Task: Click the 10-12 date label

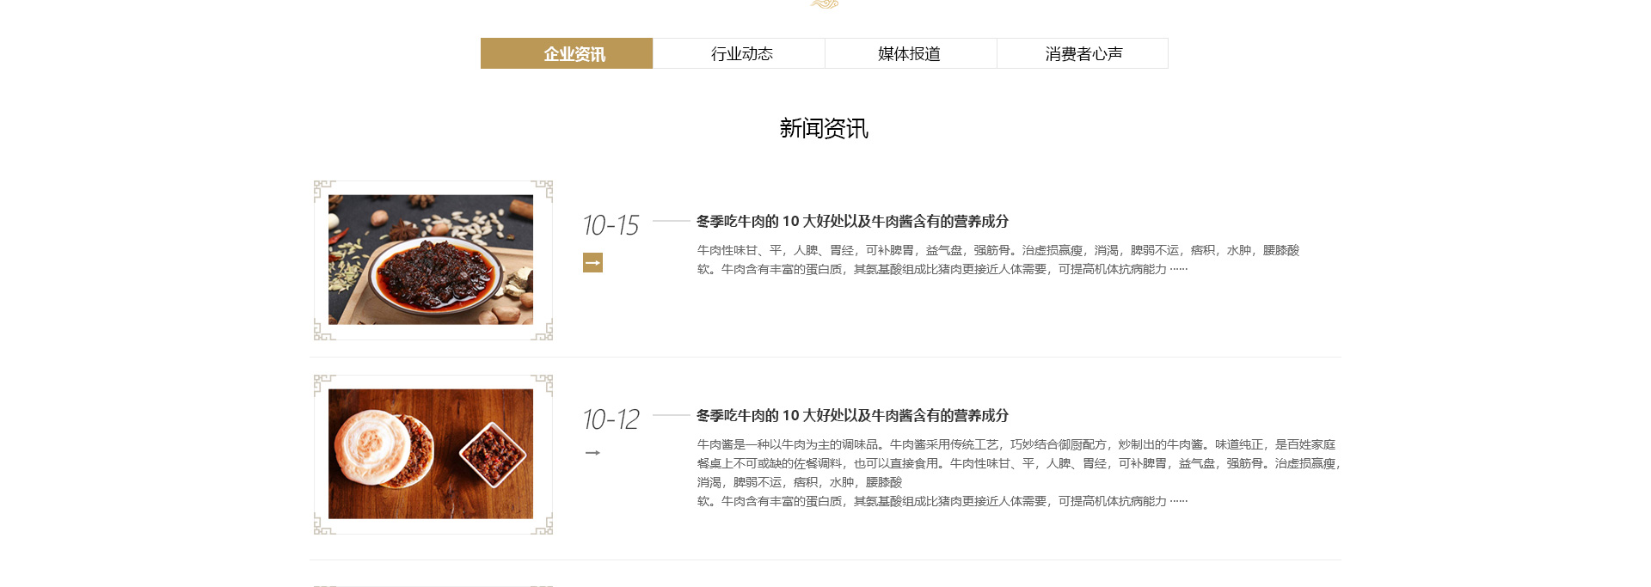Action: (x=611, y=419)
